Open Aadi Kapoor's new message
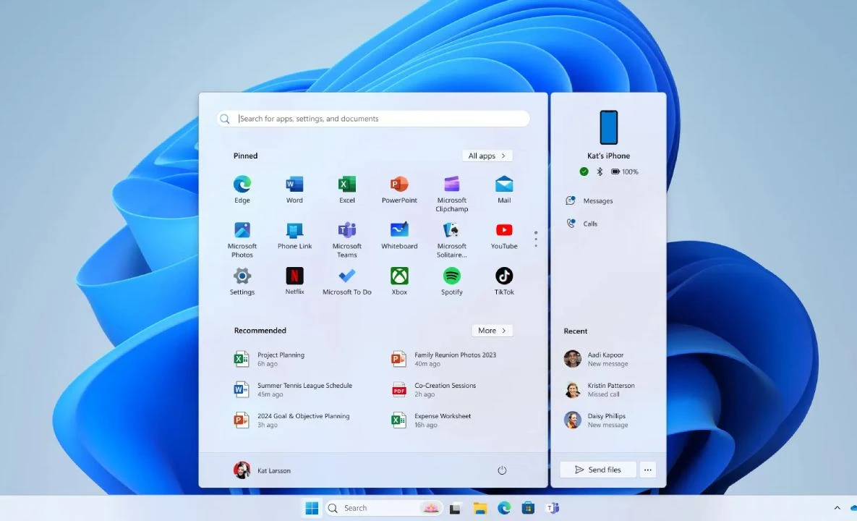This screenshot has height=521, width=857. pyautogui.click(x=597, y=359)
